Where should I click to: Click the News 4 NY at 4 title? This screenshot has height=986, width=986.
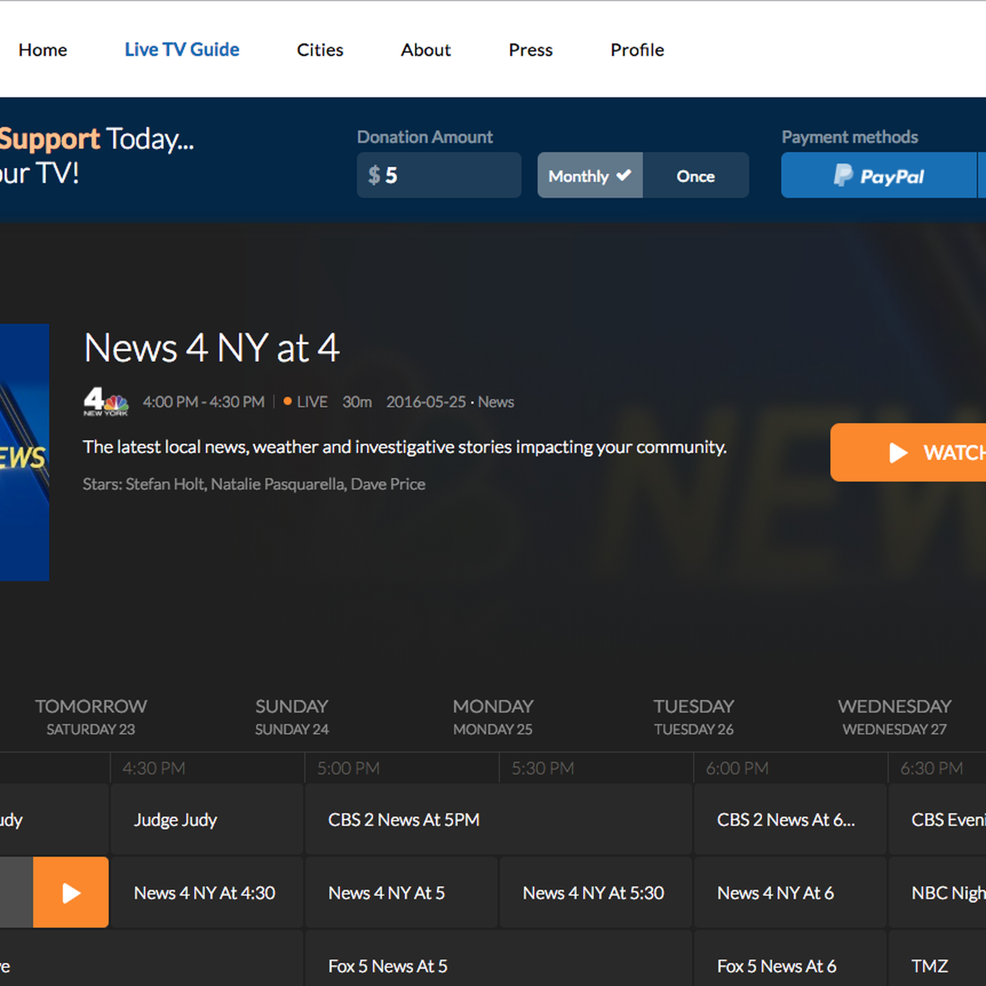click(212, 348)
